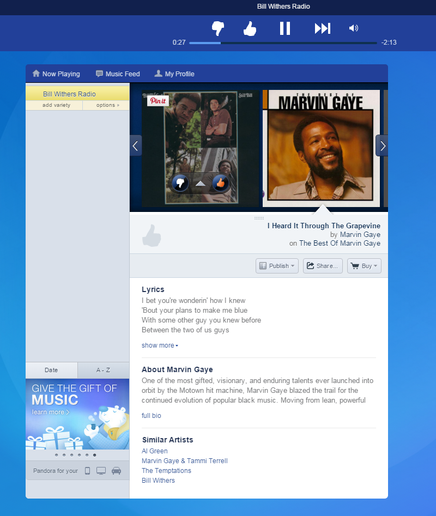The image size is (436, 516).
Task: Sort stations by Date
Action: 51,370
